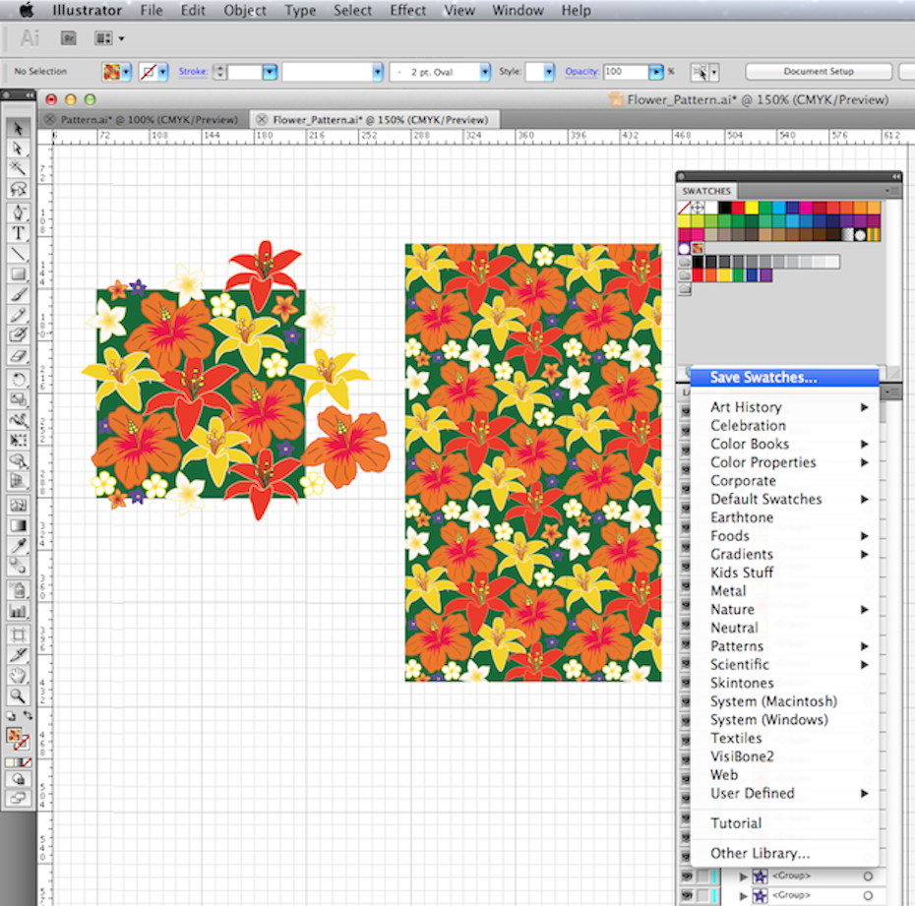The height and width of the screenshot is (906, 915).
Task: Click the Document Setup button
Action: tap(818, 72)
